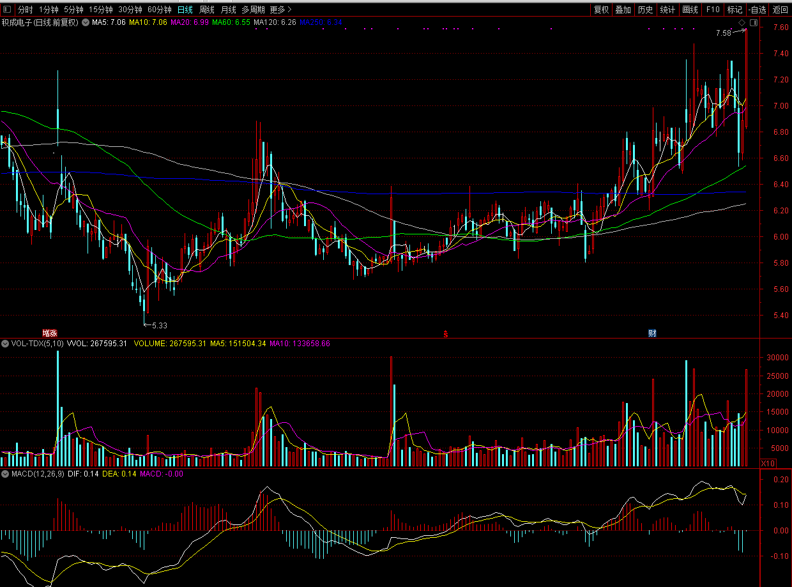
Task: Click the MA10: 7.06 label
Action: tap(148, 22)
